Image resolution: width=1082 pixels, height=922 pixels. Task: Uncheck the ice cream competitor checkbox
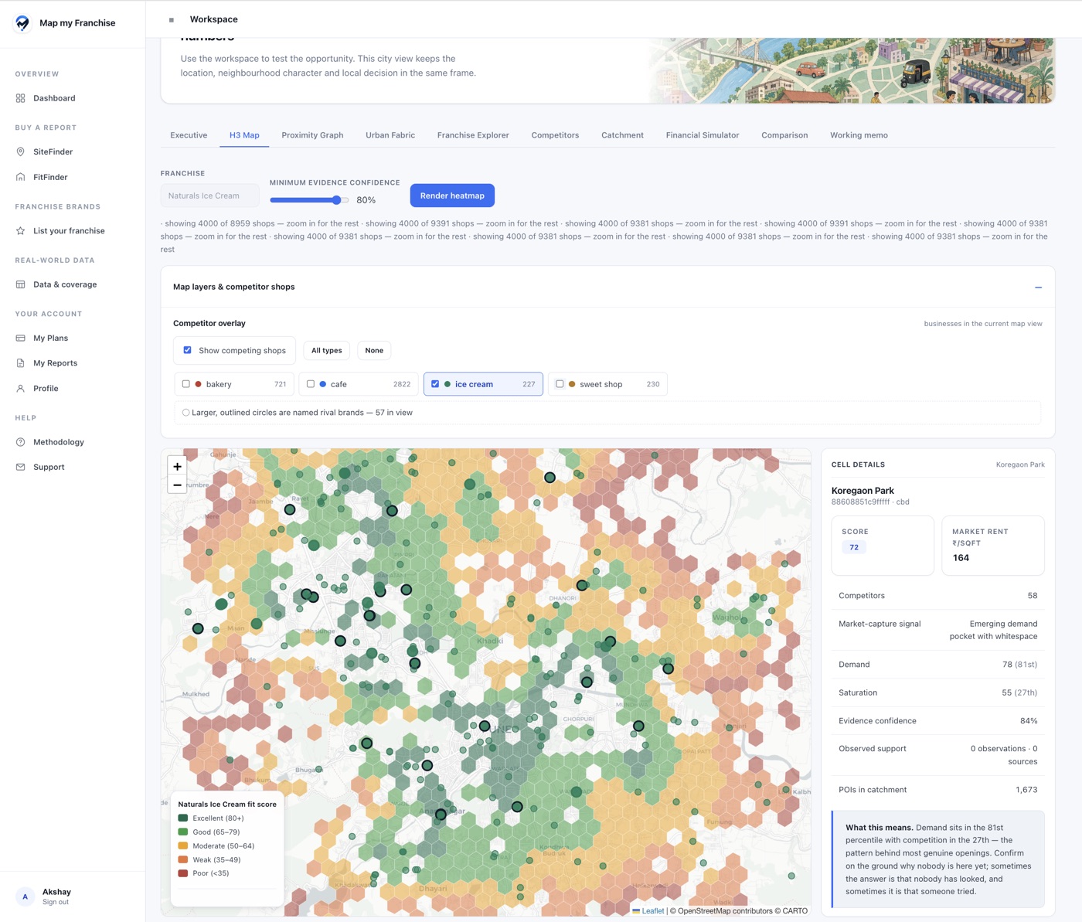point(435,384)
